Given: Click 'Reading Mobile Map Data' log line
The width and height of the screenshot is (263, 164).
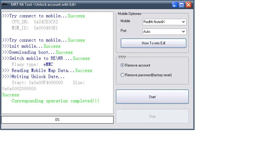Looking at the screenshot, I should pyautogui.click(x=47, y=70).
